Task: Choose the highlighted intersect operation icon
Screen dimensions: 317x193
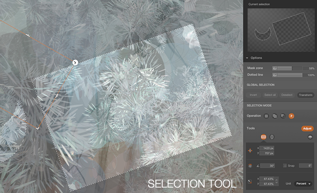Action: (291, 116)
